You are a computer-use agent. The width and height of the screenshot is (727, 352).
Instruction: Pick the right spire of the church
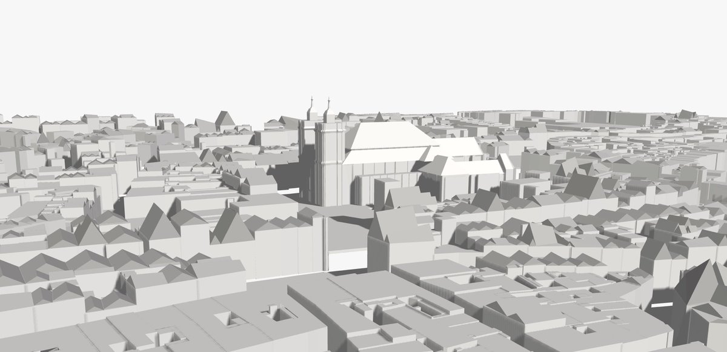(328, 109)
